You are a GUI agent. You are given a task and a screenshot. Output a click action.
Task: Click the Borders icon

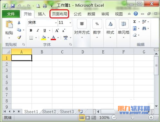click(31, 38)
